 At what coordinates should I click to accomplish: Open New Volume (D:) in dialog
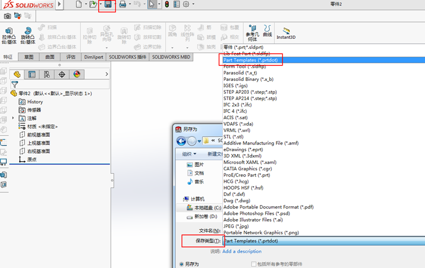pos(202,216)
